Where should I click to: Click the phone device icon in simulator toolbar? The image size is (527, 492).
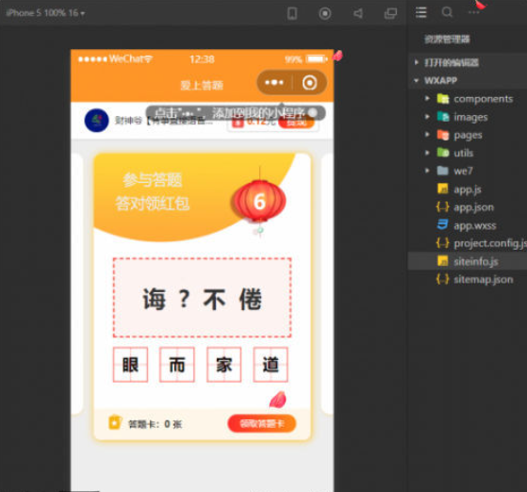[292, 13]
